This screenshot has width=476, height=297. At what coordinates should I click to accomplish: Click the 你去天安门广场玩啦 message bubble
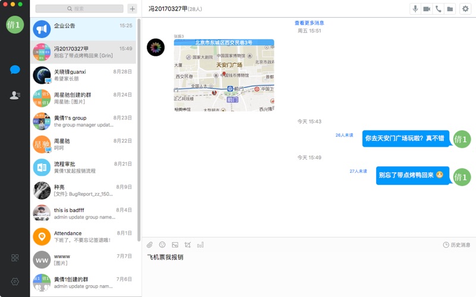(406, 138)
